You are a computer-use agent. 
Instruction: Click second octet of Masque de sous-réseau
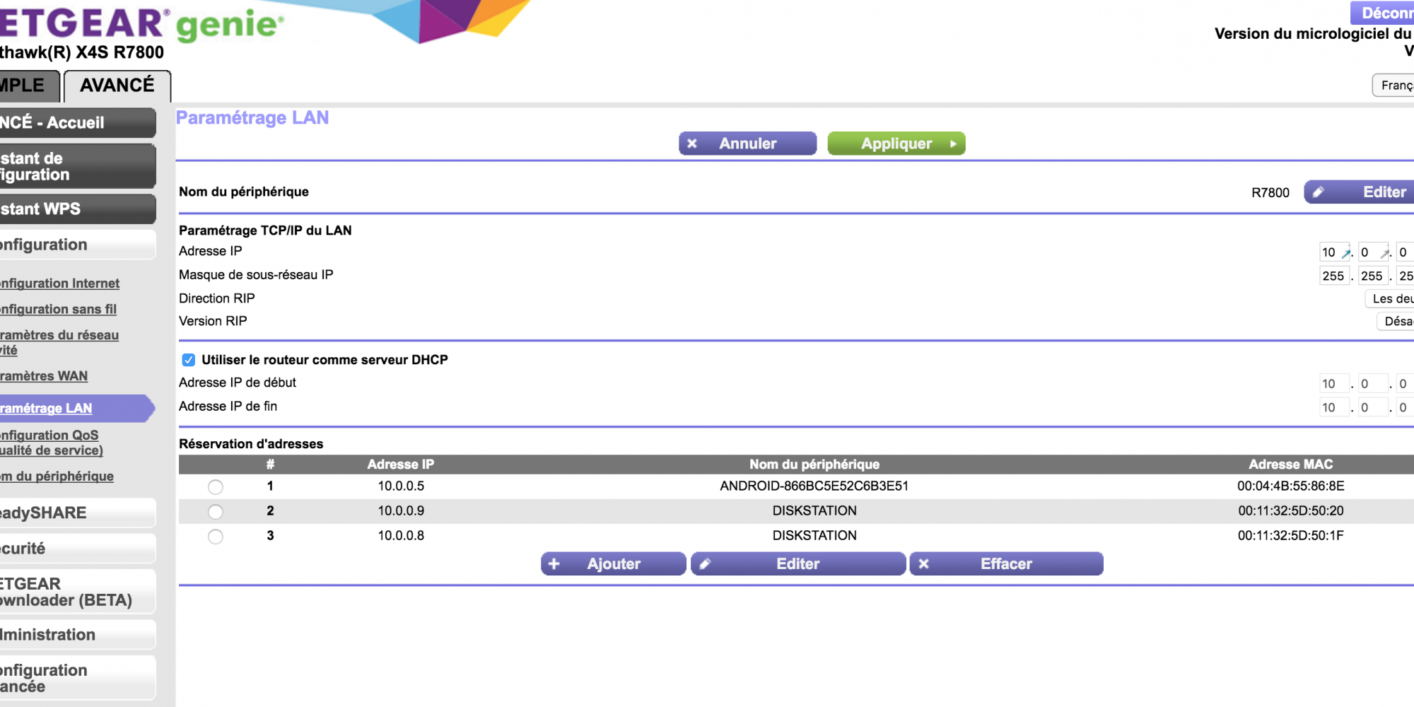coord(1373,276)
